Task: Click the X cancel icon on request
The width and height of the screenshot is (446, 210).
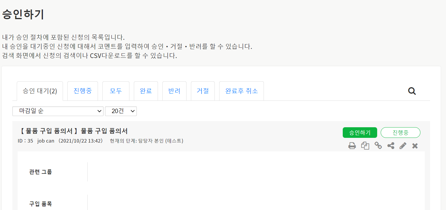Action: [x=415, y=145]
